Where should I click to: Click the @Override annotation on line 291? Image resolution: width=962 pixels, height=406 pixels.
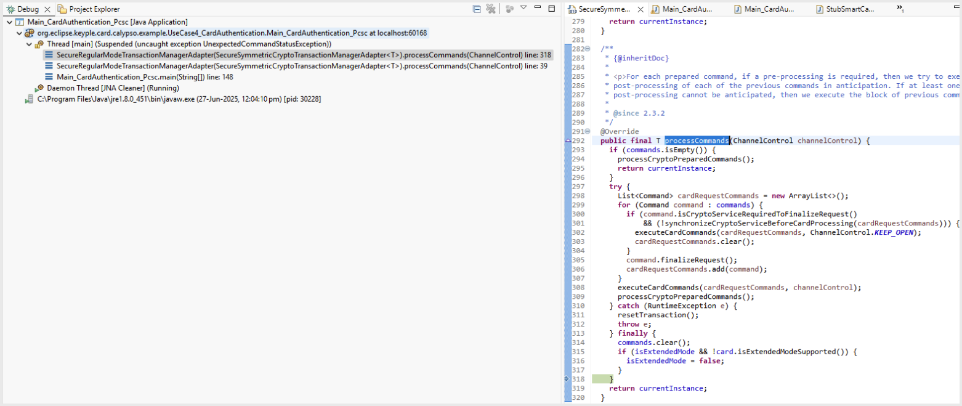pos(620,131)
